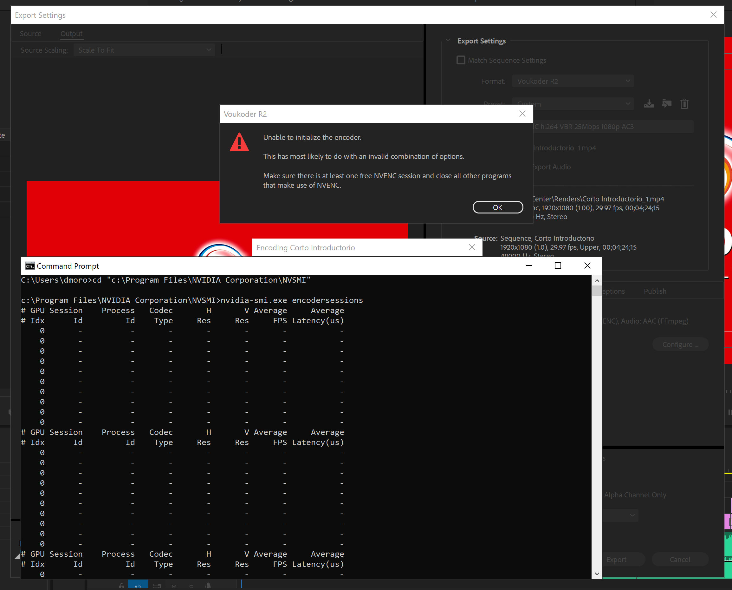Toggle the Match Sequence Settings checkbox

tap(461, 60)
